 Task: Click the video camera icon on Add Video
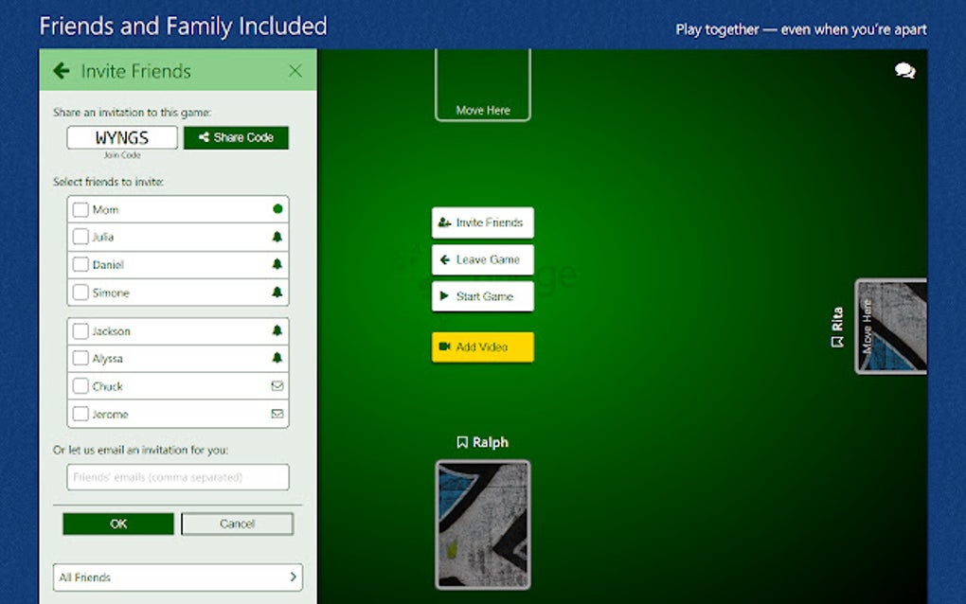[445, 346]
